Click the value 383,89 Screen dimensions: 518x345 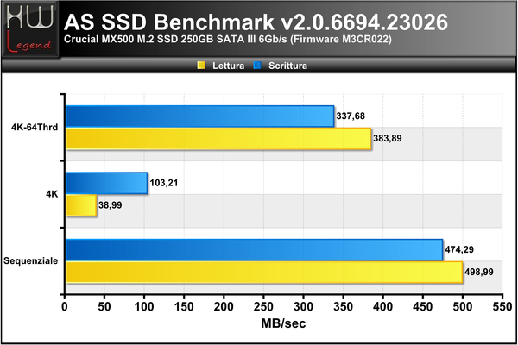388,138
